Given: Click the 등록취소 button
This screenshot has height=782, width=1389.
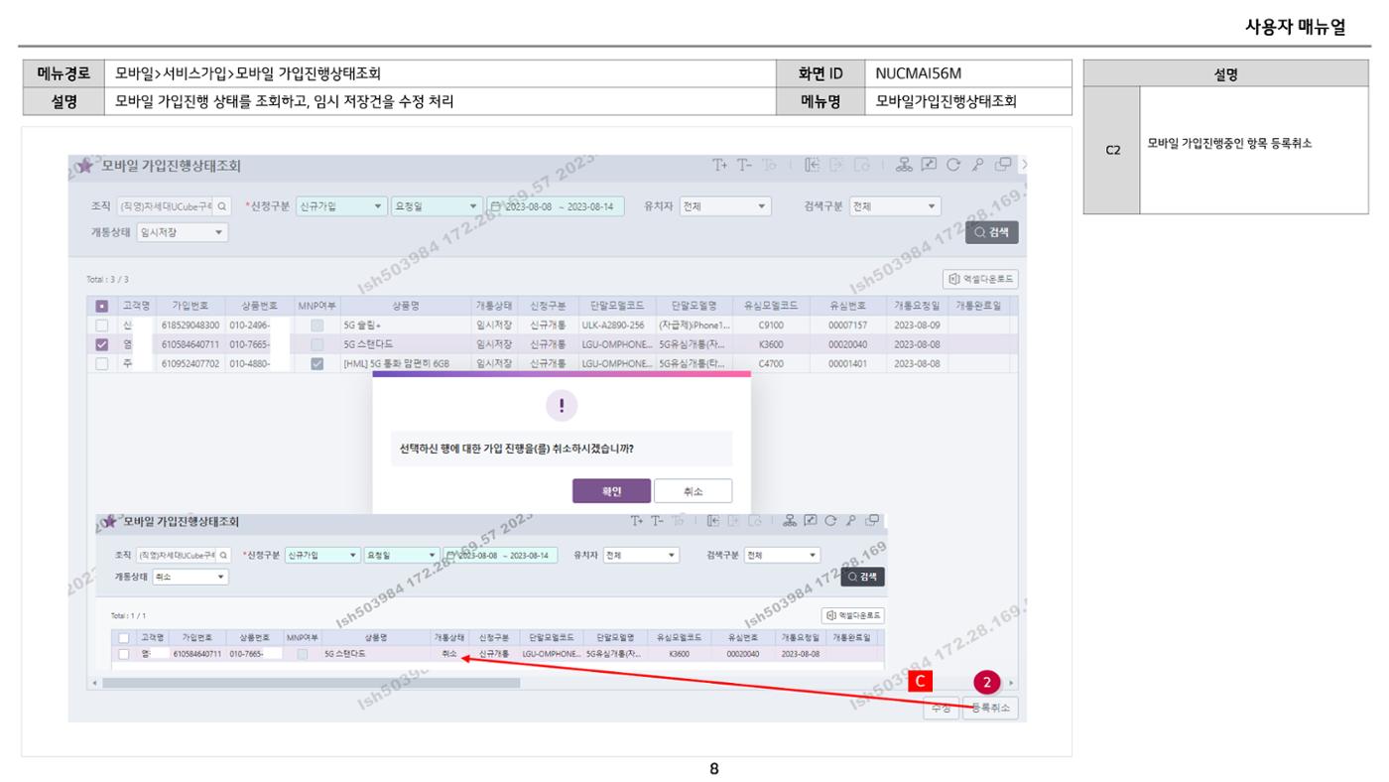Looking at the screenshot, I should pos(990,708).
